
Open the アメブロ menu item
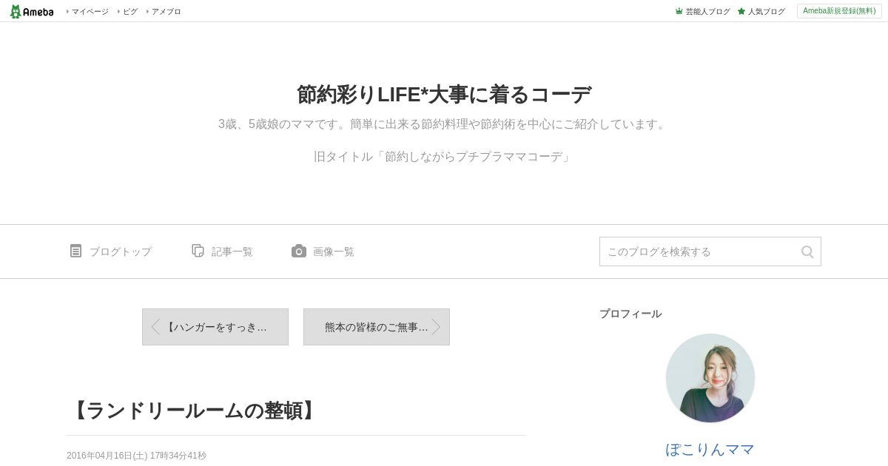pyautogui.click(x=164, y=11)
